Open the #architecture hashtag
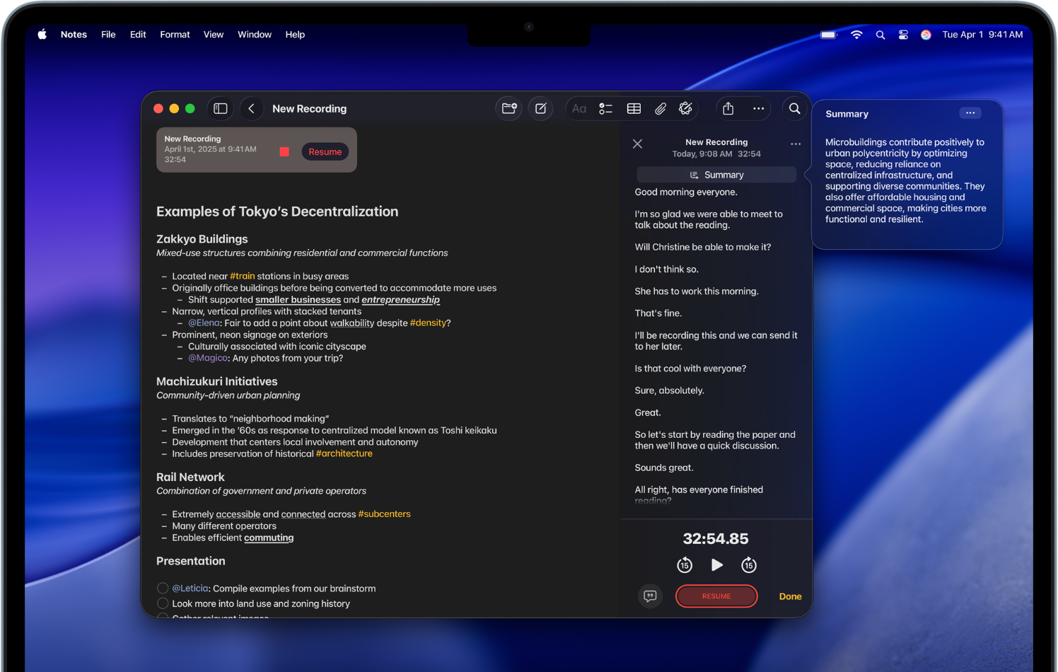 coord(344,453)
